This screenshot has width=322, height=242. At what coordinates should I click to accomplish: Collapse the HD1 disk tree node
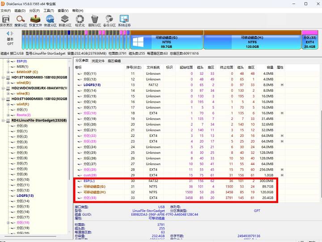coord(3,77)
